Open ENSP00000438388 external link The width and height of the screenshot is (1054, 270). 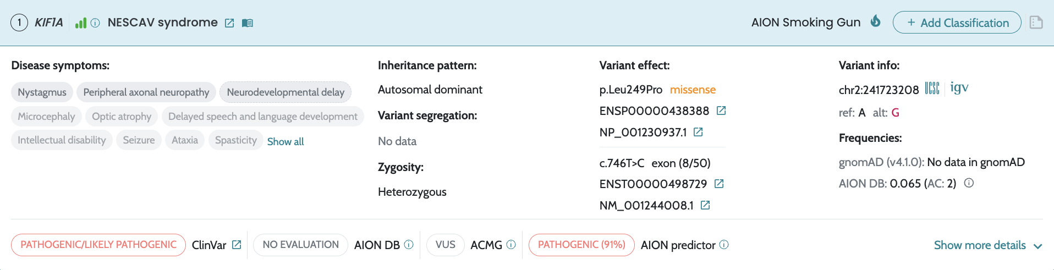pos(721,111)
